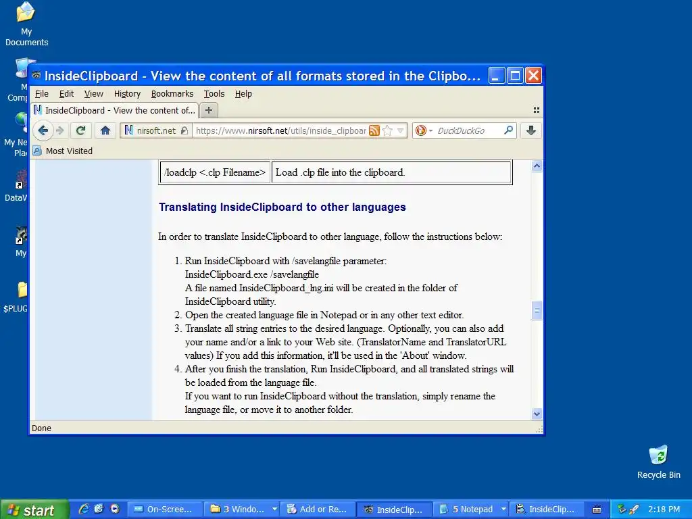Open the Bookmarks menu

tap(172, 93)
